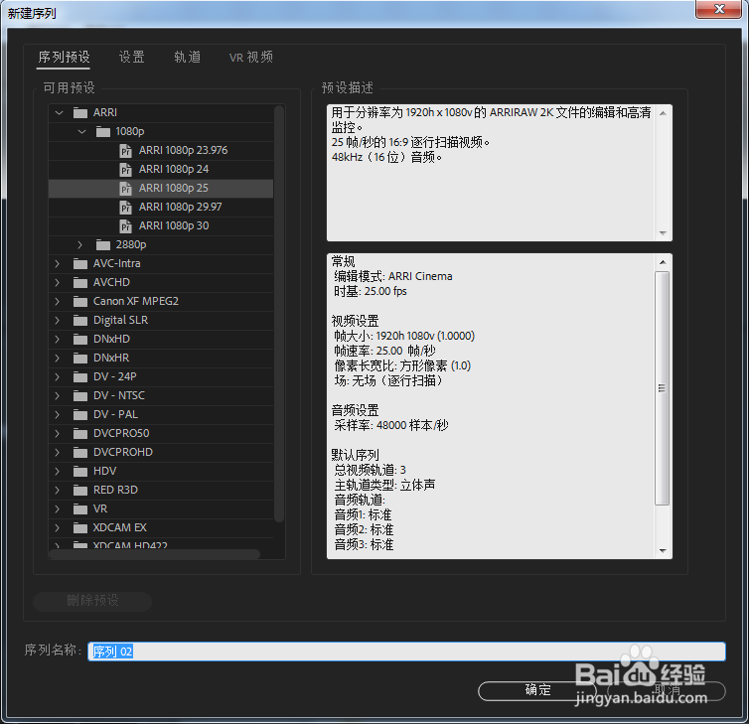Open the 设置 tab
This screenshot has height=724, width=749.
[132, 58]
